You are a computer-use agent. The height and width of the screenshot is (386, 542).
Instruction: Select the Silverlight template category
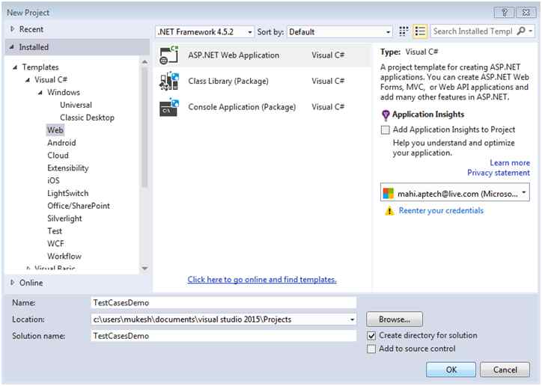[x=64, y=218]
